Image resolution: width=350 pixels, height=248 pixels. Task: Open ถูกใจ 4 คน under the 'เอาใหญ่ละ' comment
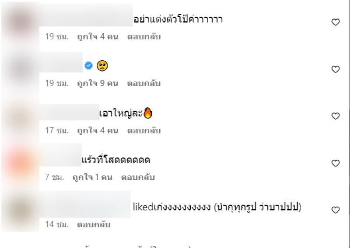click(98, 131)
